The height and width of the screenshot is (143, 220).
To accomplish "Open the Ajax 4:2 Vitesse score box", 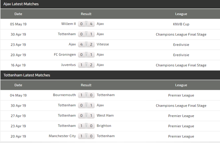I will tap(86, 44).
